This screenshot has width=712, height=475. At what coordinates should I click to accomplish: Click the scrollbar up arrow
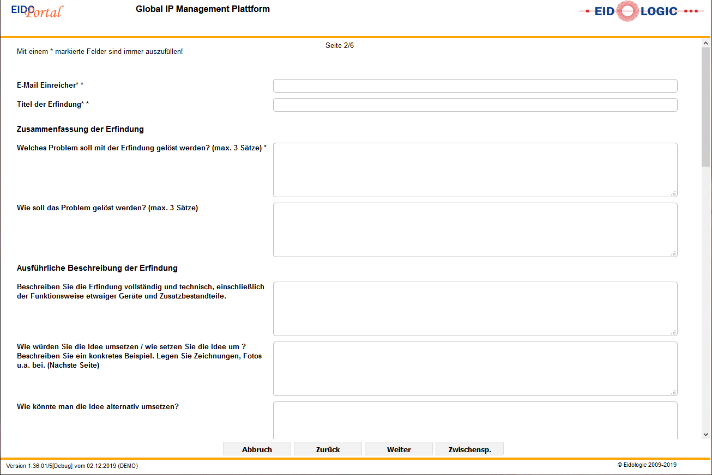point(706,43)
